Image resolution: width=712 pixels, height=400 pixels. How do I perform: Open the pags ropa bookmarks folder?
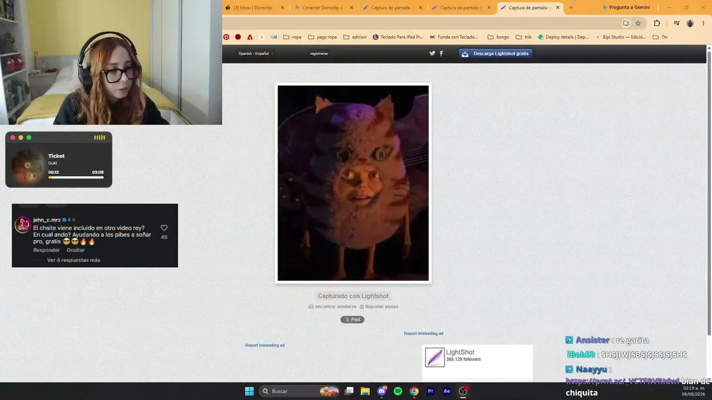(x=323, y=37)
